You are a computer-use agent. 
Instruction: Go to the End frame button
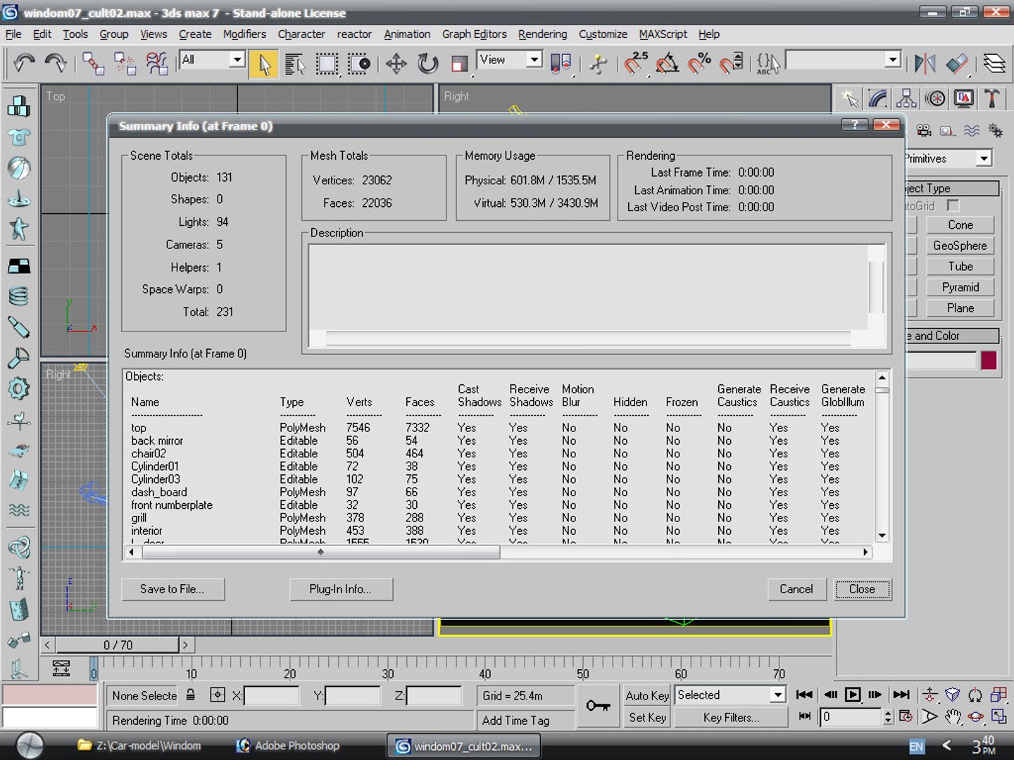click(x=901, y=695)
